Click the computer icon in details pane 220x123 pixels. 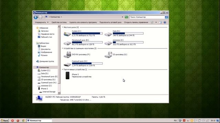point(39,98)
